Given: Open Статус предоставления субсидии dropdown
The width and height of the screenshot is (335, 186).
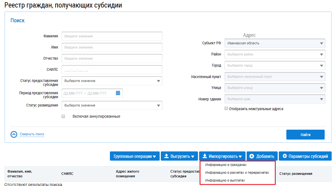Looking at the screenshot, I should [112, 81].
